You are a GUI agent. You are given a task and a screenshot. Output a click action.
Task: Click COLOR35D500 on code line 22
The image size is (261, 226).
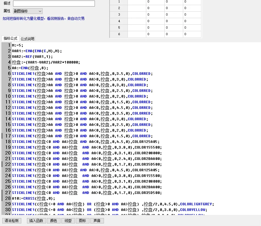pos(147,164)
